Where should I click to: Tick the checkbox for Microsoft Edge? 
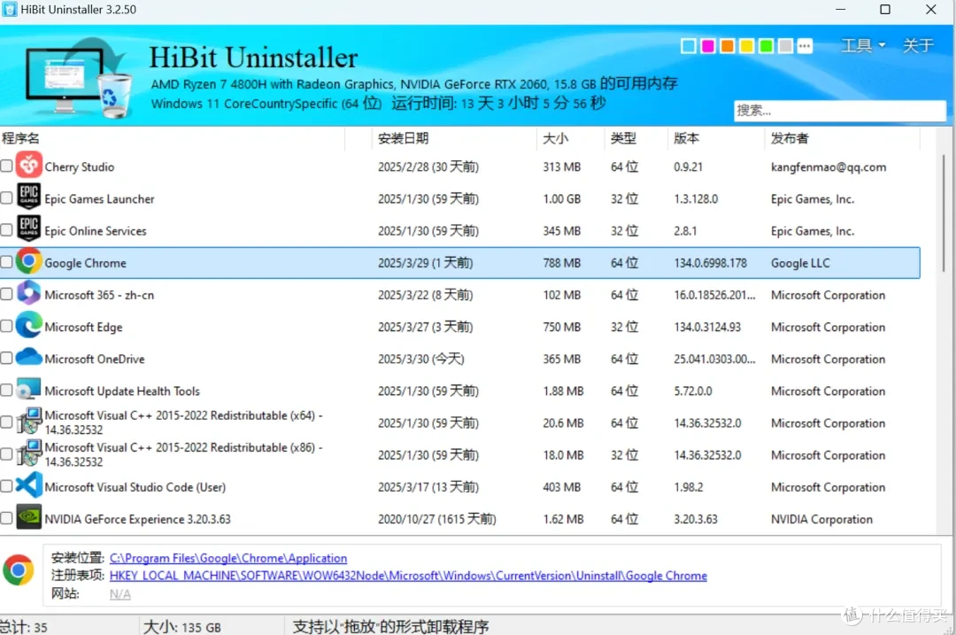pos(6,326)
